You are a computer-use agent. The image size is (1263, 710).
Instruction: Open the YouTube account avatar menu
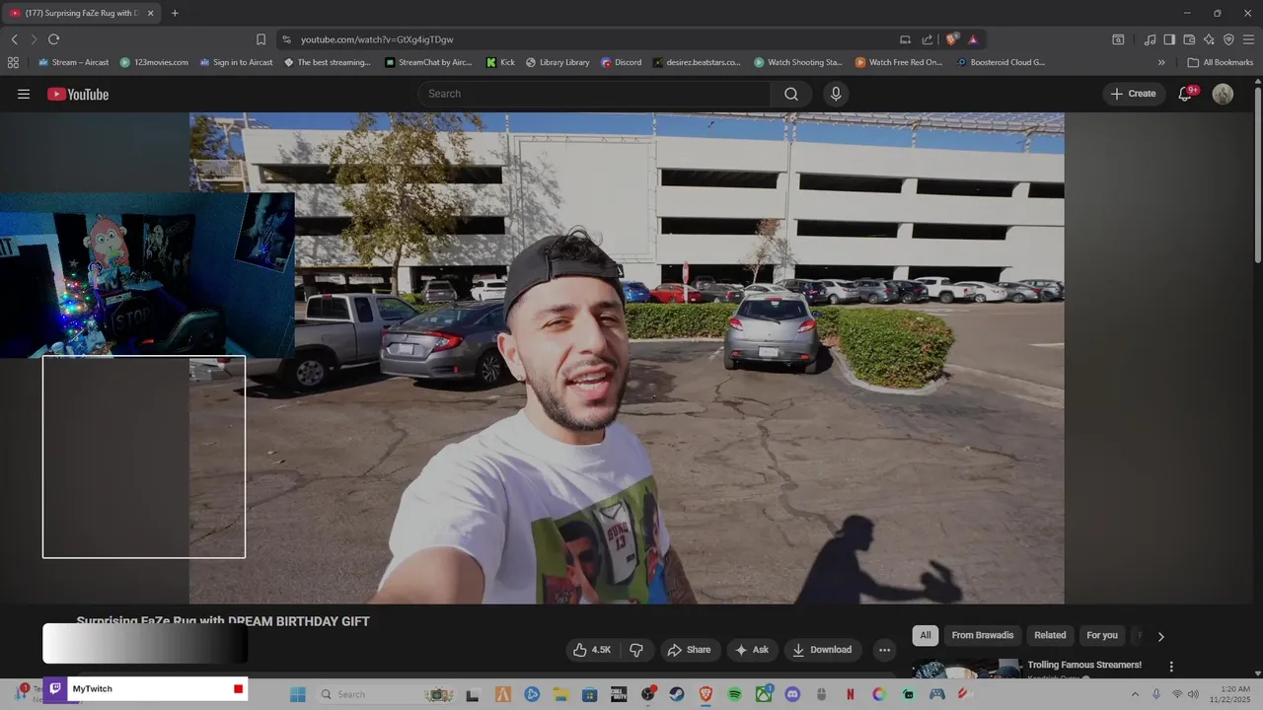pyautogui.click(x=1223, y=94)
